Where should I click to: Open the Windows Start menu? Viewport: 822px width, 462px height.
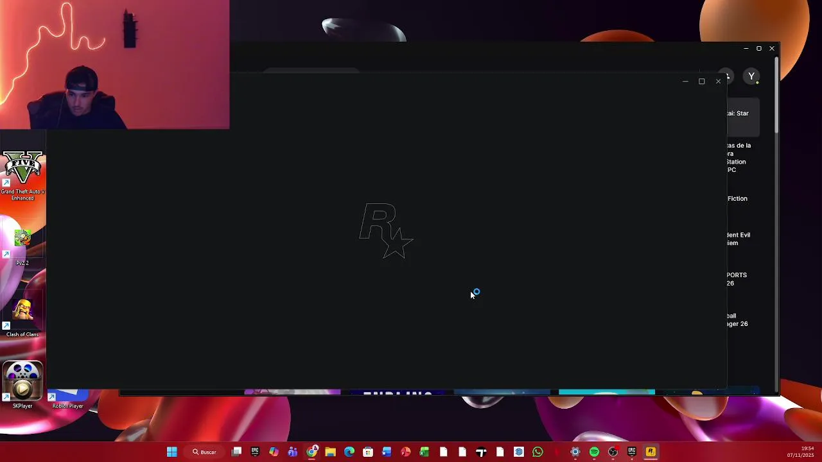click(171, 452)
